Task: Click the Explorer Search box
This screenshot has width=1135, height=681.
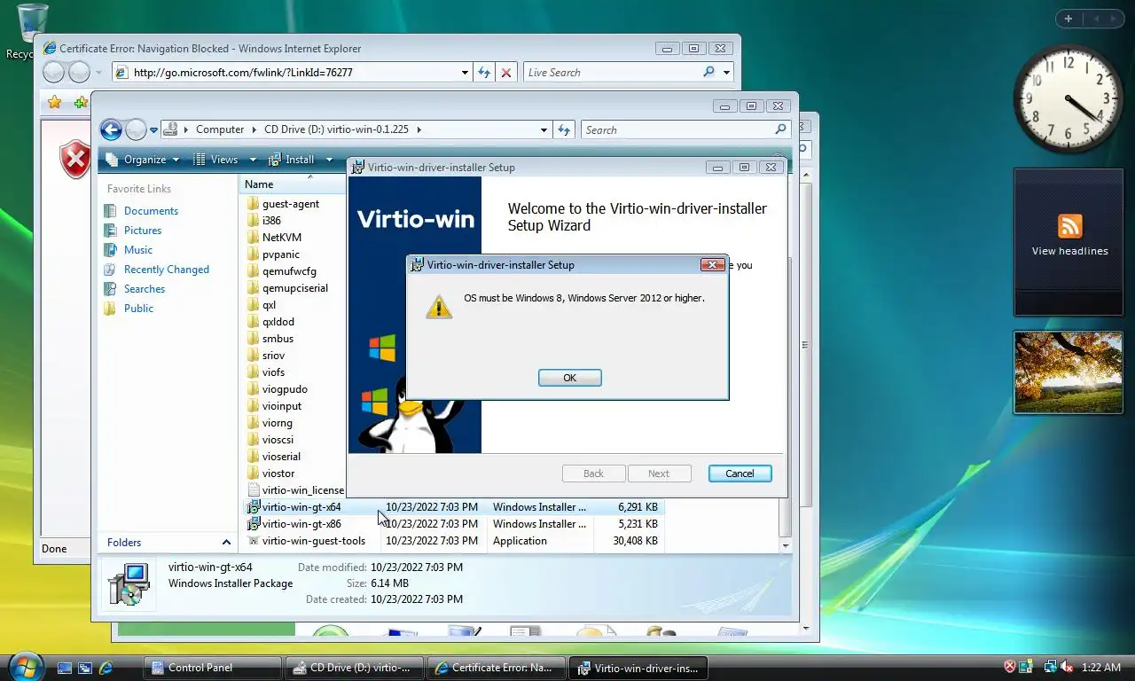Action: [677, 129]
